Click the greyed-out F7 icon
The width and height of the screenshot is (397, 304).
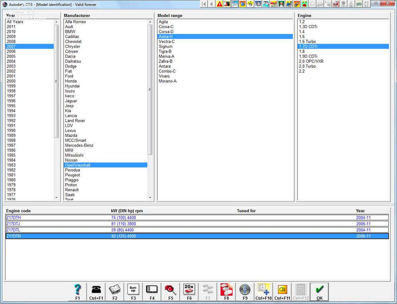click(x=208, y=292)
